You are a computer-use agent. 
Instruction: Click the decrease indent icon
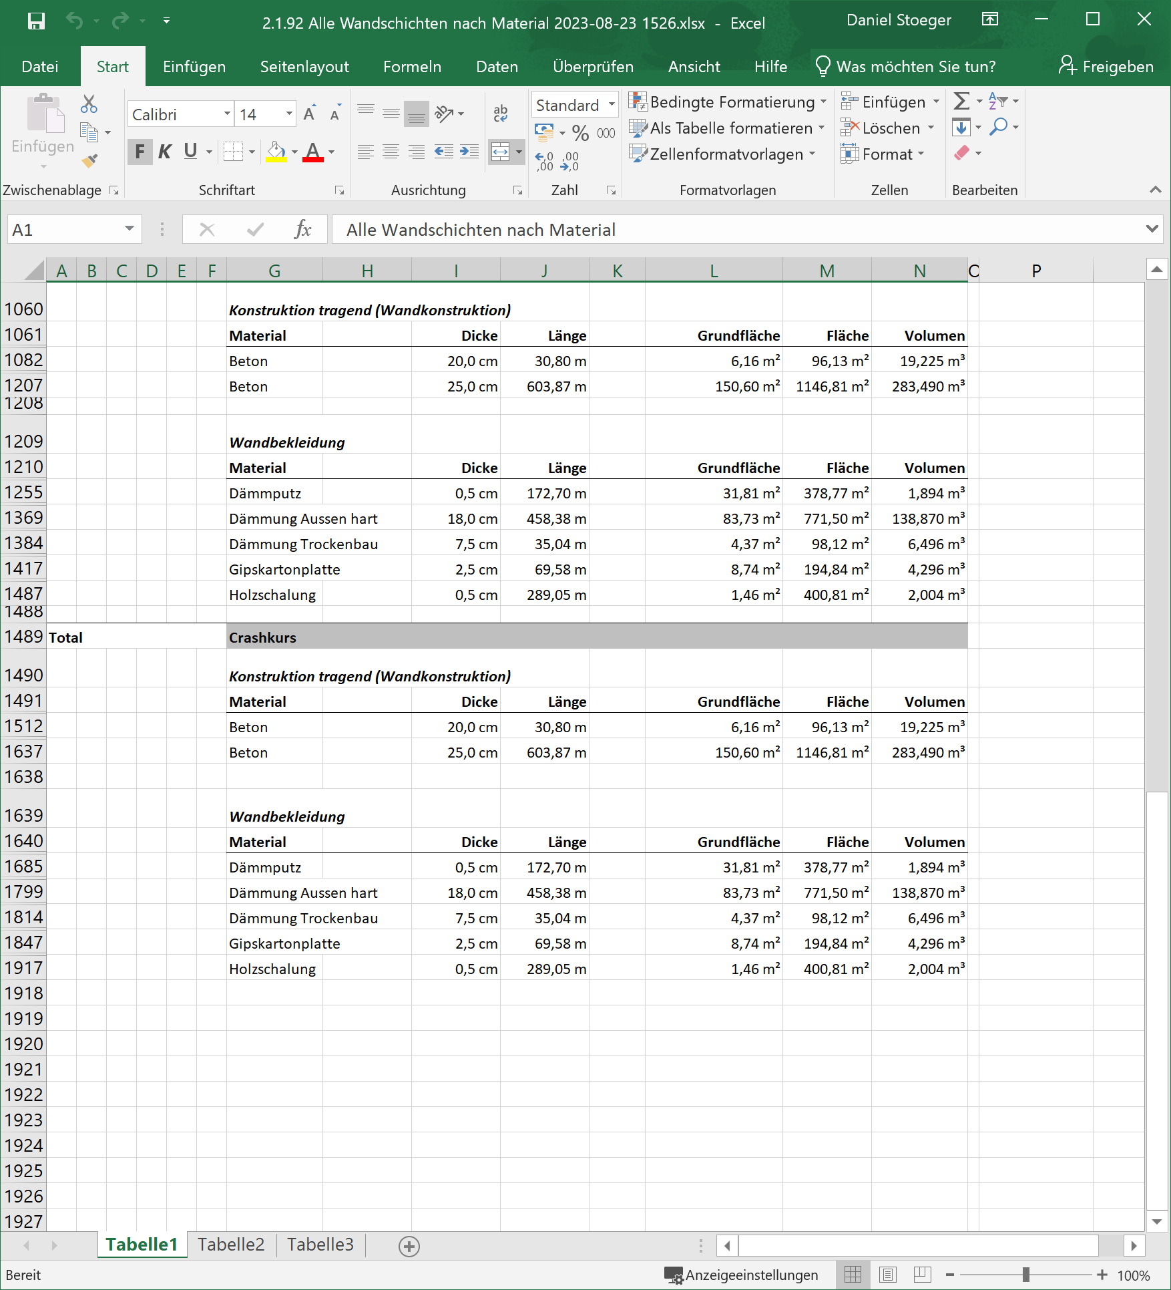(443, 152)
